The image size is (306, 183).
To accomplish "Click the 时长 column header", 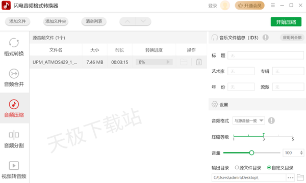I will (120, 50).
